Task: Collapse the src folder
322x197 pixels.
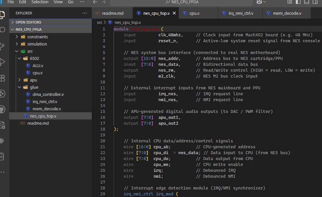Action: pyautogui.click(x=50, y=51)
